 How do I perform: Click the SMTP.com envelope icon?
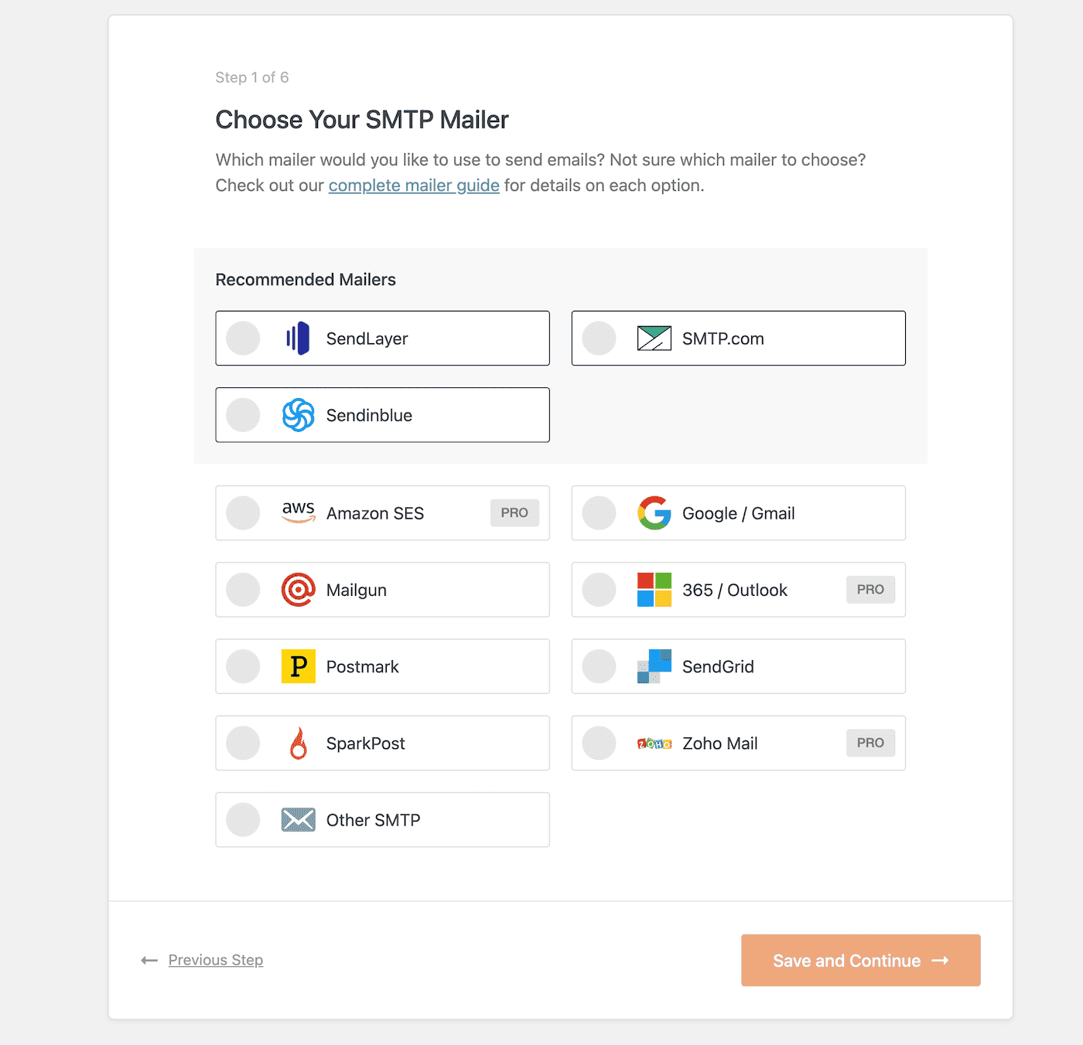click(654, 338)
